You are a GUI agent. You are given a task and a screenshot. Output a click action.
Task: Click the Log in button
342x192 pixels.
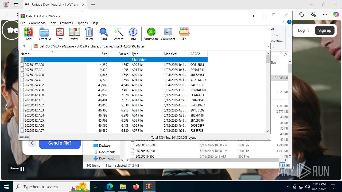click(303, 30)
